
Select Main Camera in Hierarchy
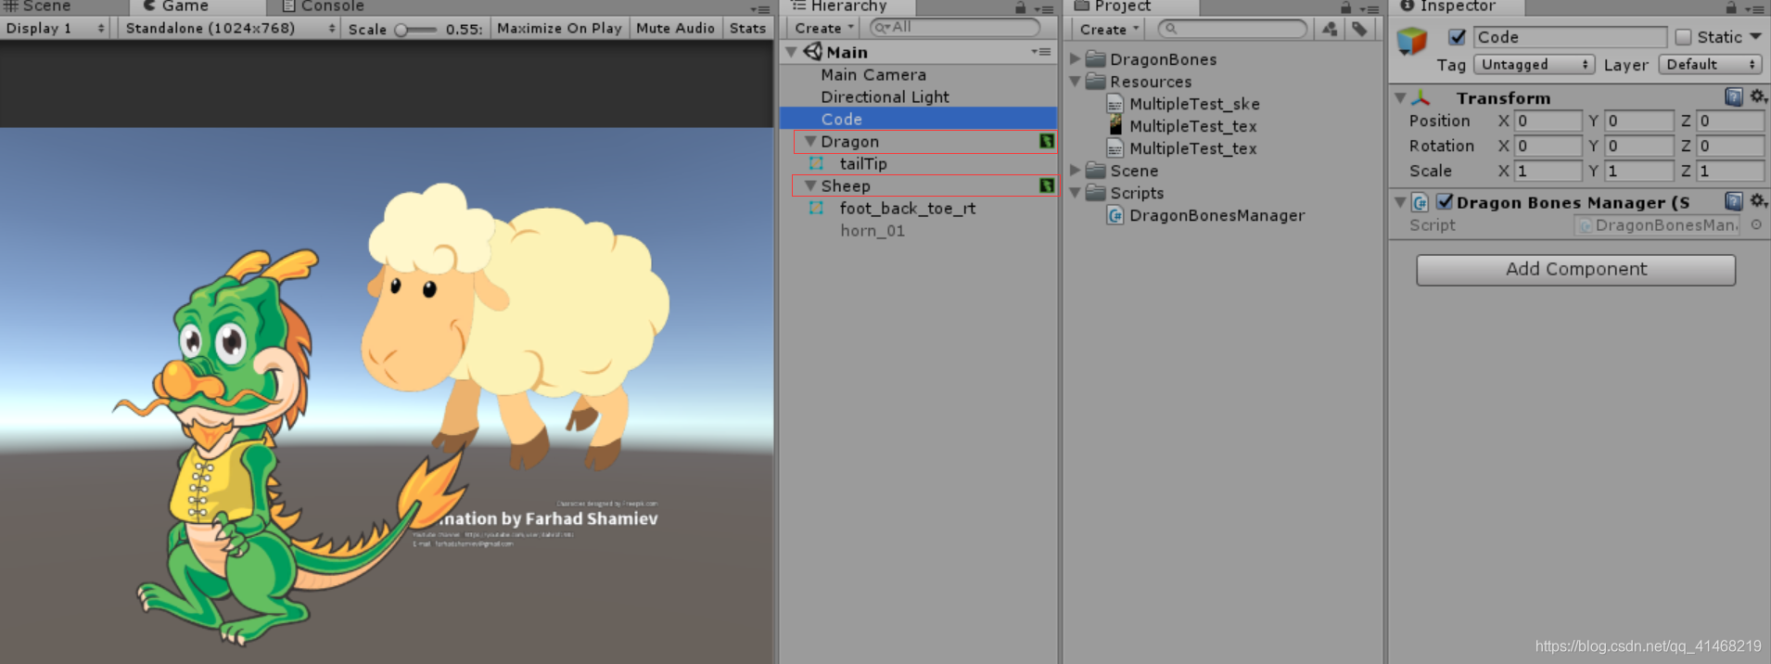point(873,75)
